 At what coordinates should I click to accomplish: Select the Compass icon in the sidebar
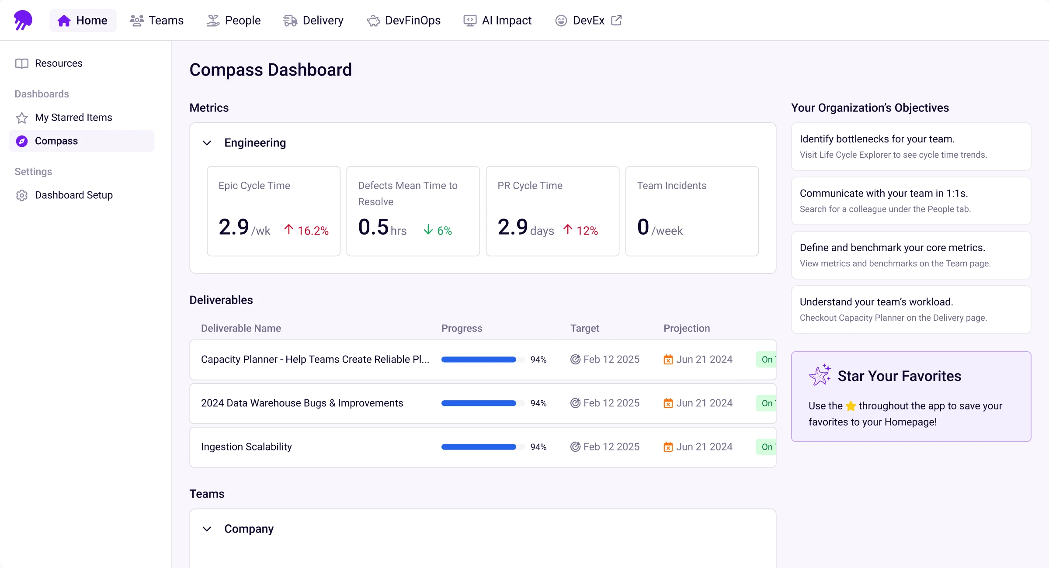point(21,141)
